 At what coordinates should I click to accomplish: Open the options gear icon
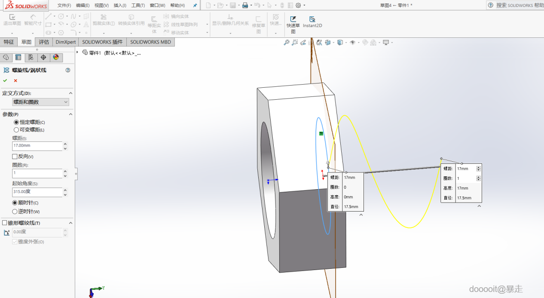(x=298, y=5)
